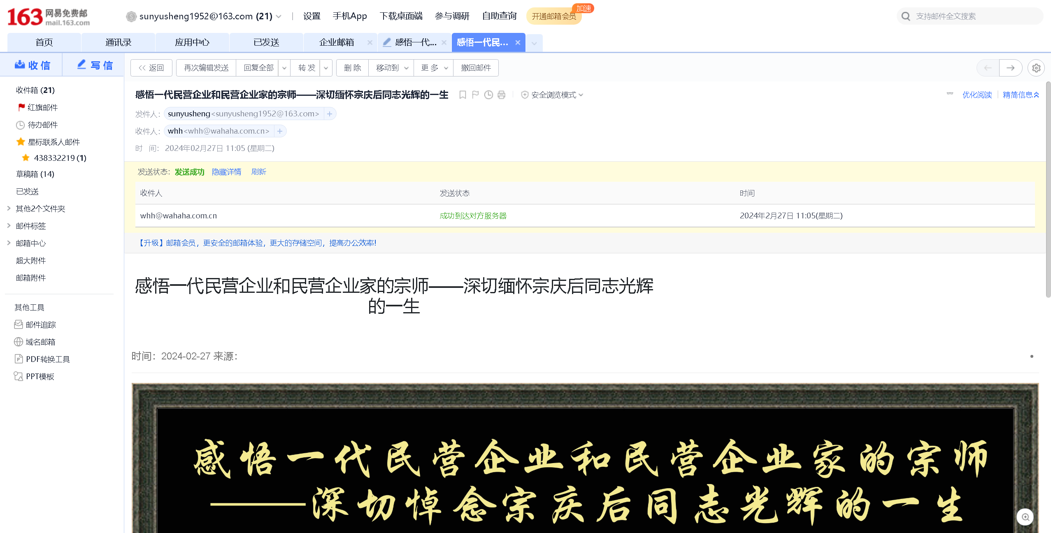Toggle 隐藏详情 to hide delivery details
This screenshot has height=533, width=1051.
pos(226,172)
